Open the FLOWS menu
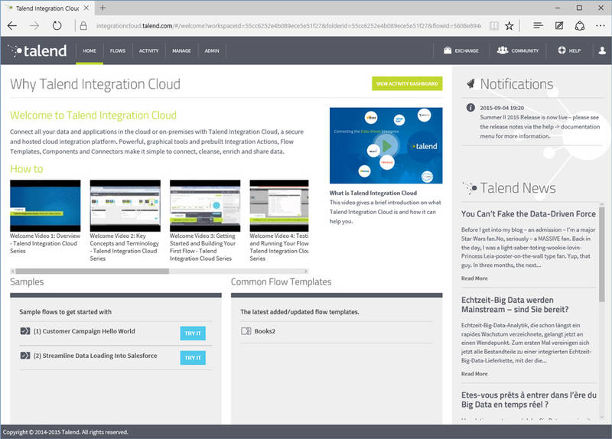 point(118,50)
